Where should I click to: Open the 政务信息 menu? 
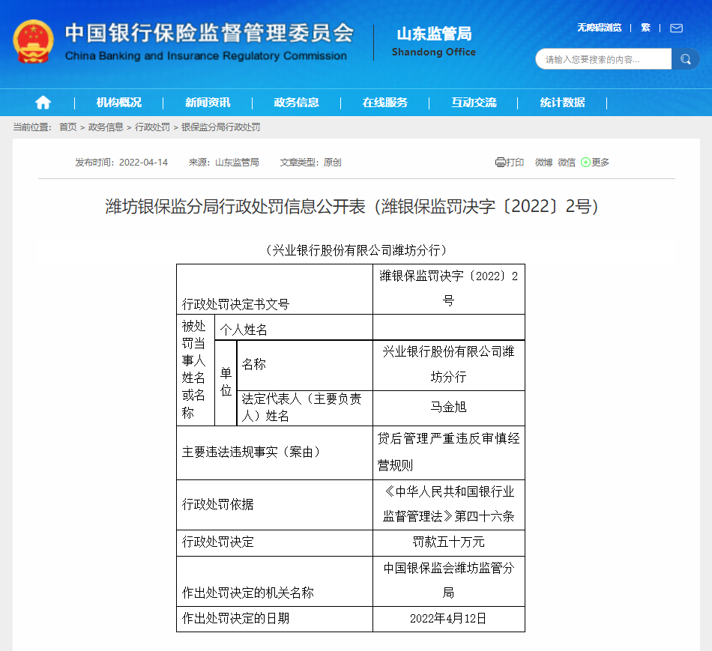pyautogui.click(x=296, y=103)
